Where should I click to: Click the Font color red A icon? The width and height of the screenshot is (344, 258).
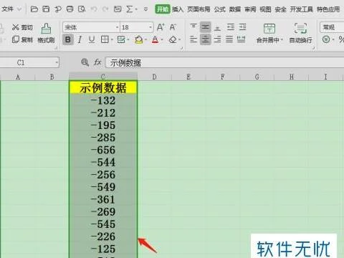point(156,39)
